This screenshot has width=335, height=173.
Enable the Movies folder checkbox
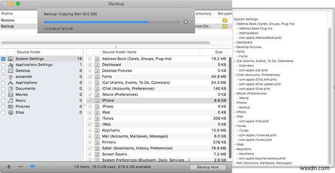3,95
